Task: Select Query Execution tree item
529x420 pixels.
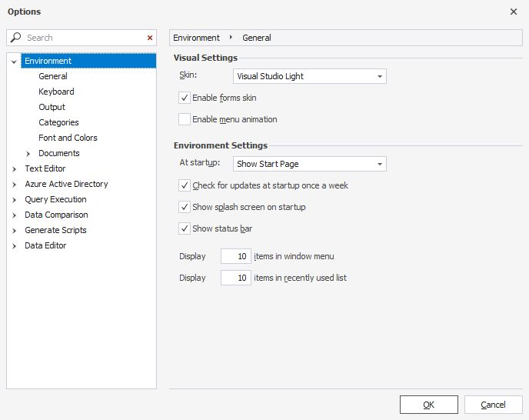Action: point(55,199)
